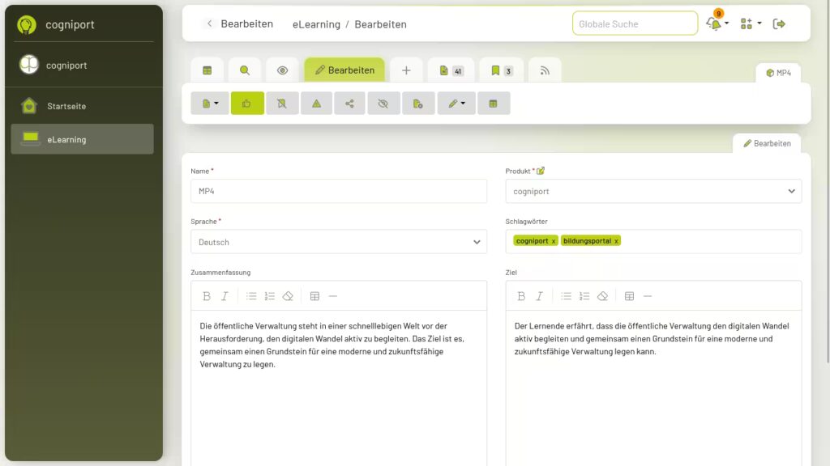
Task: Click the eLearning breadcrumb link
Action: click(317, 24)
